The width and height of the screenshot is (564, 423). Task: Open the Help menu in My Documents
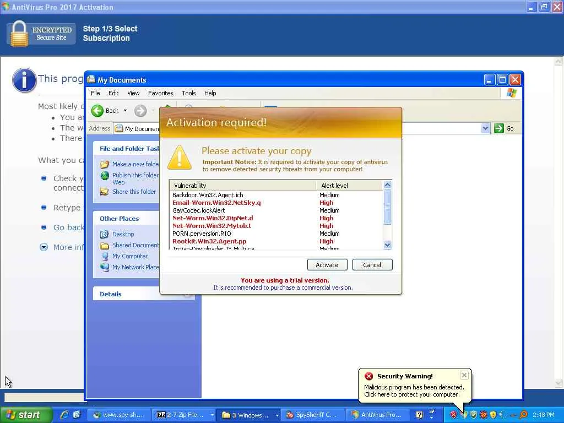tap(210, 93)
